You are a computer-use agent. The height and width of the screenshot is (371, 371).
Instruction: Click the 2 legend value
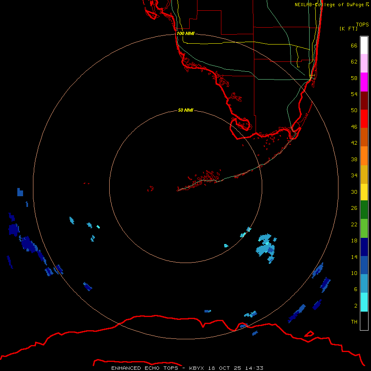[356, 306]
